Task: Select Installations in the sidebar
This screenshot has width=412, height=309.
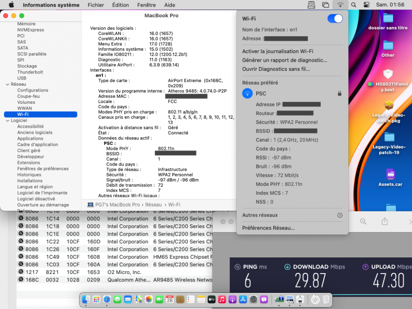Action: click(30, 181)
